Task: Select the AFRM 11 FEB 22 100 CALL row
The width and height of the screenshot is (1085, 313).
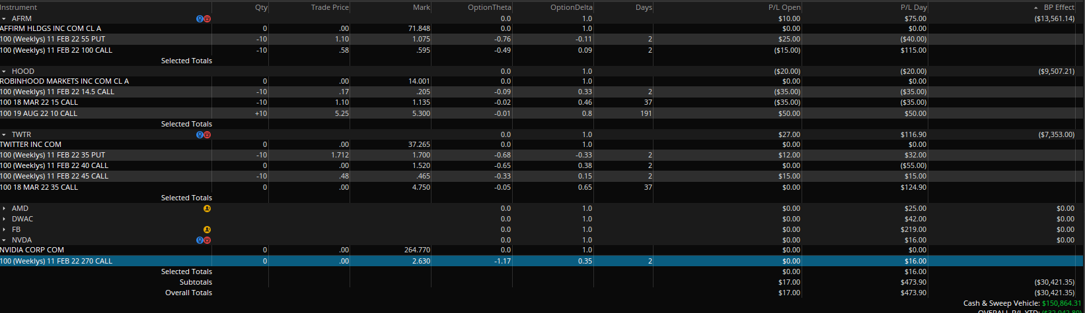Action: tap(542, 50)
